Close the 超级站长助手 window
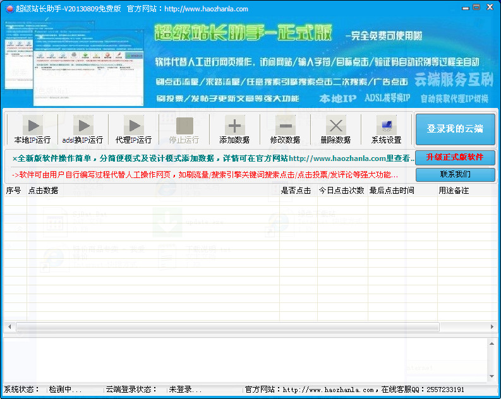The width and height of the screenshot is (501, 399). point(490,7)
